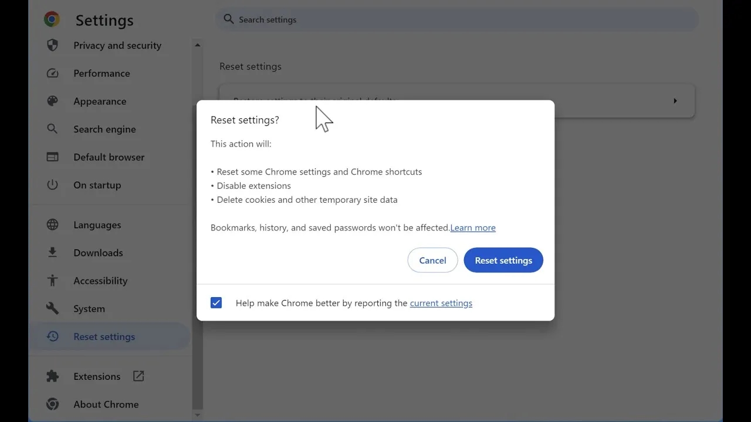Click the Languages globe icon

click(52, 225)
